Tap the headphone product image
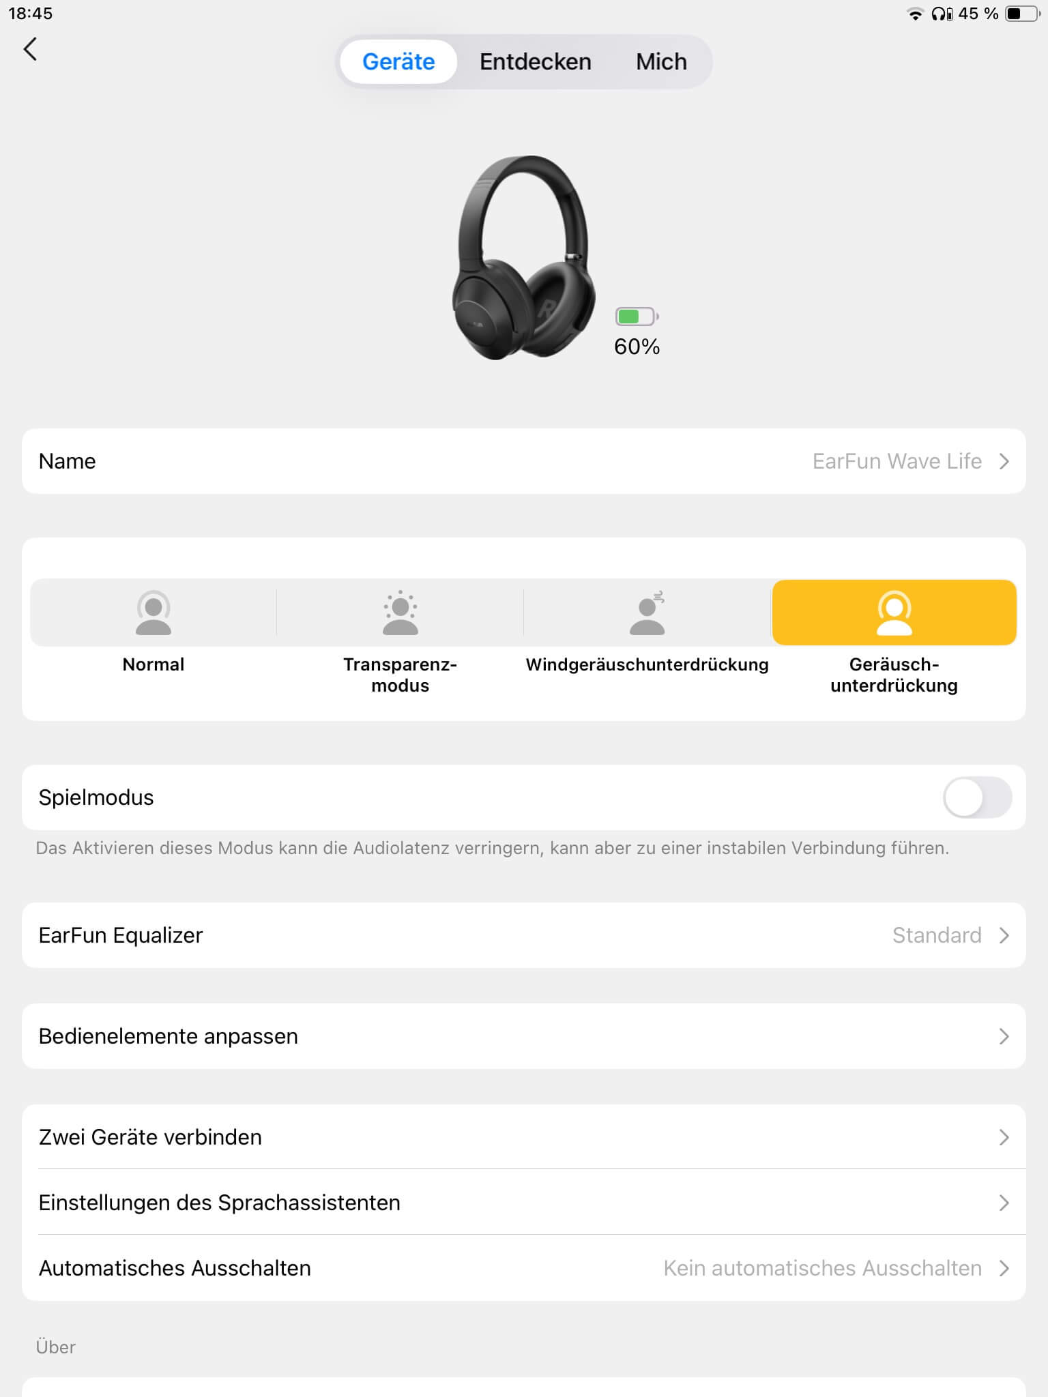 point(523,258)
